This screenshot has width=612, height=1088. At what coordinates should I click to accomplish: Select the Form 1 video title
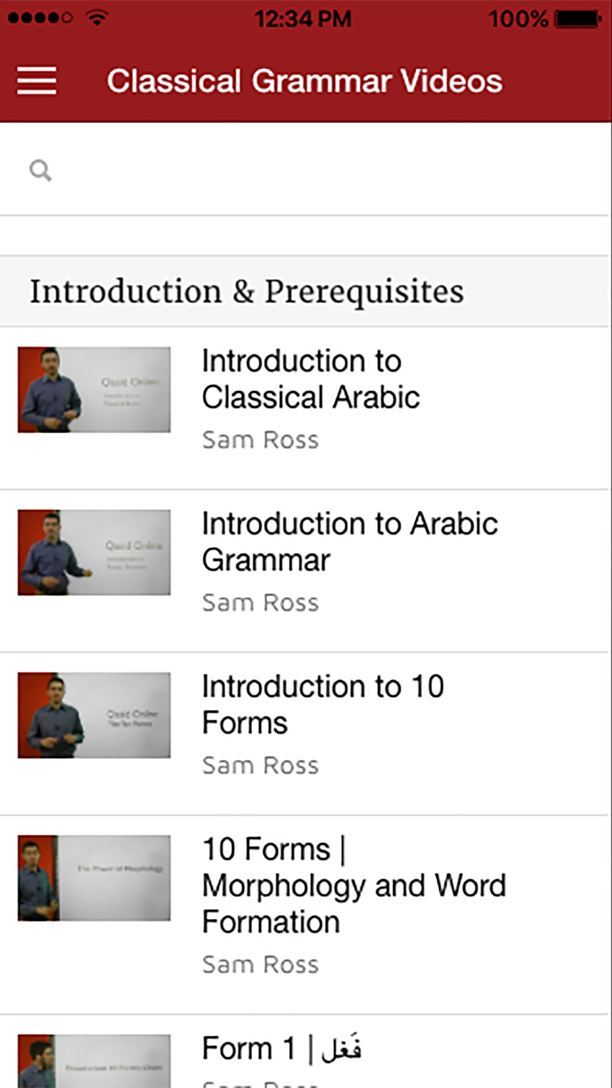[282, 1048]
